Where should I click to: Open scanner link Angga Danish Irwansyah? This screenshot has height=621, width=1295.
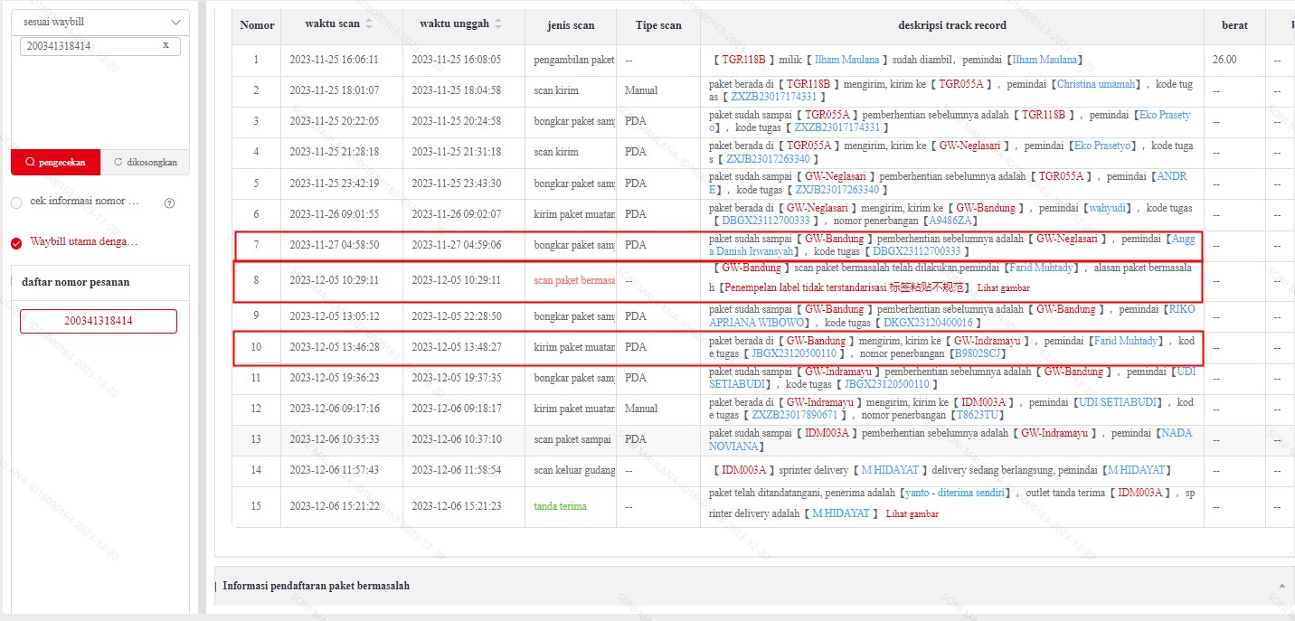[x=951, y=245]
